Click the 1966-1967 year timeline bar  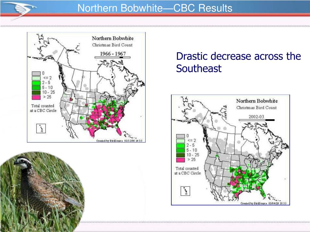coord(113,57)
